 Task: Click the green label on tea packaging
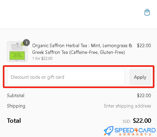click(x=17, y=56)
